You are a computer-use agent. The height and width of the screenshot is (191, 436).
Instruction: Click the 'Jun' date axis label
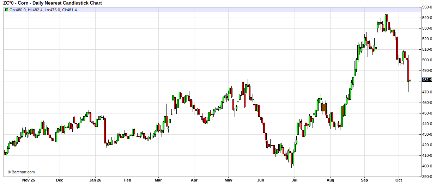click(261, 180)
